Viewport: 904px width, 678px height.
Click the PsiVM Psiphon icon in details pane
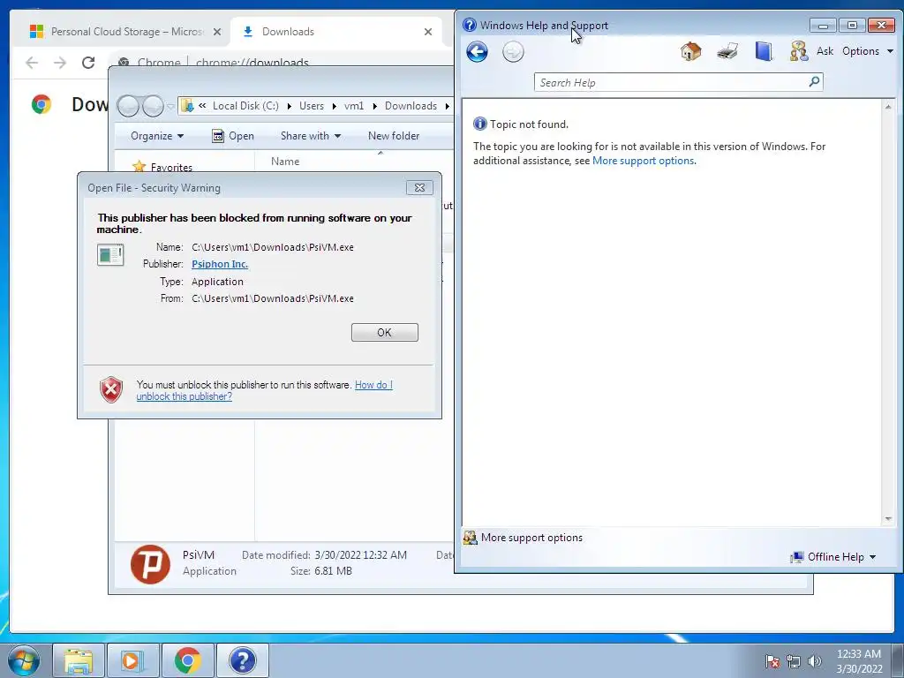tap(150, 564)
